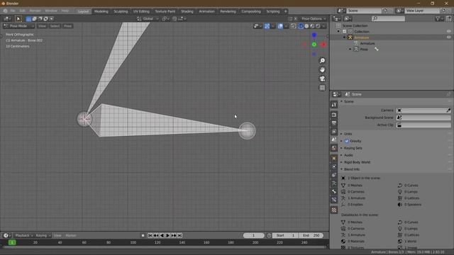This screenshot has width=454, height=255.
Task: Click the green Y axis gizmo handle
Action: [x=314, y=45]
